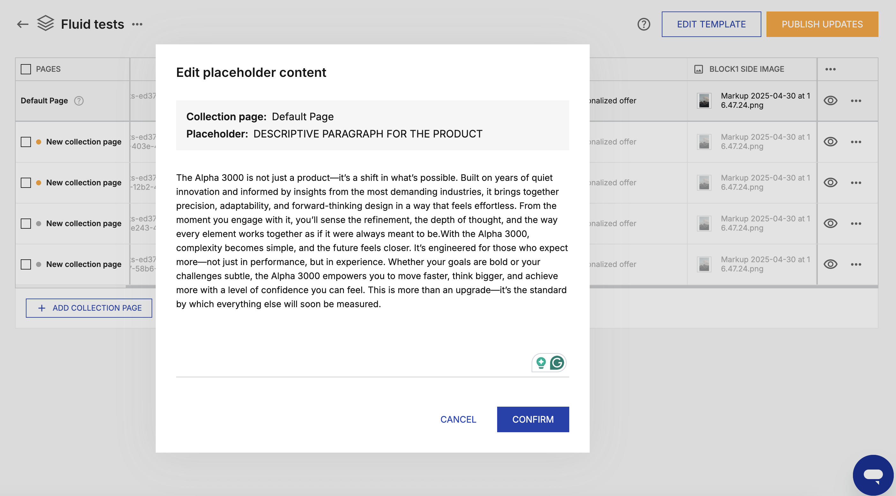Viewport: 896px width, 496px height.
Task: Click the back arrow icon
Action: [x=23, y=24]
